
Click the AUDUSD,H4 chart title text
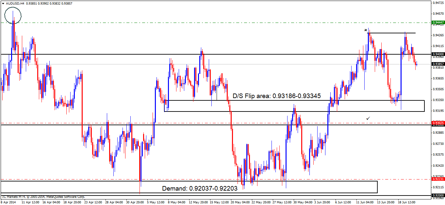click(x=15, y=4)
